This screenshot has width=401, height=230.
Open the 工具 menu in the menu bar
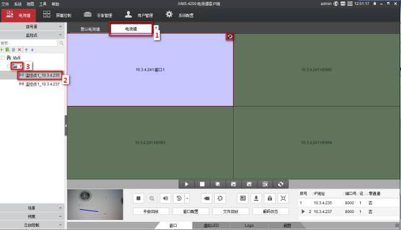click(x=43, y=4)
